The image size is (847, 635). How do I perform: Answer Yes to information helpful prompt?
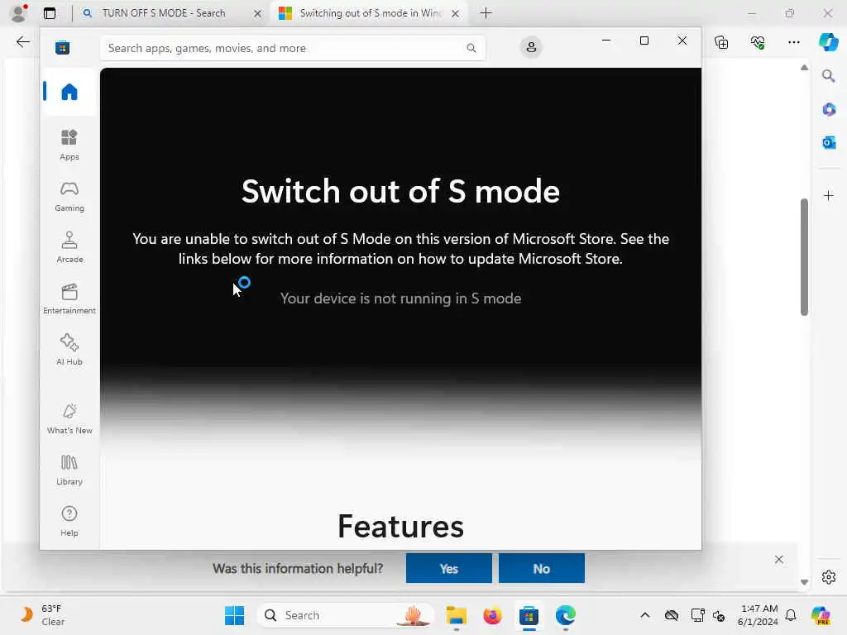coord(449,568)
